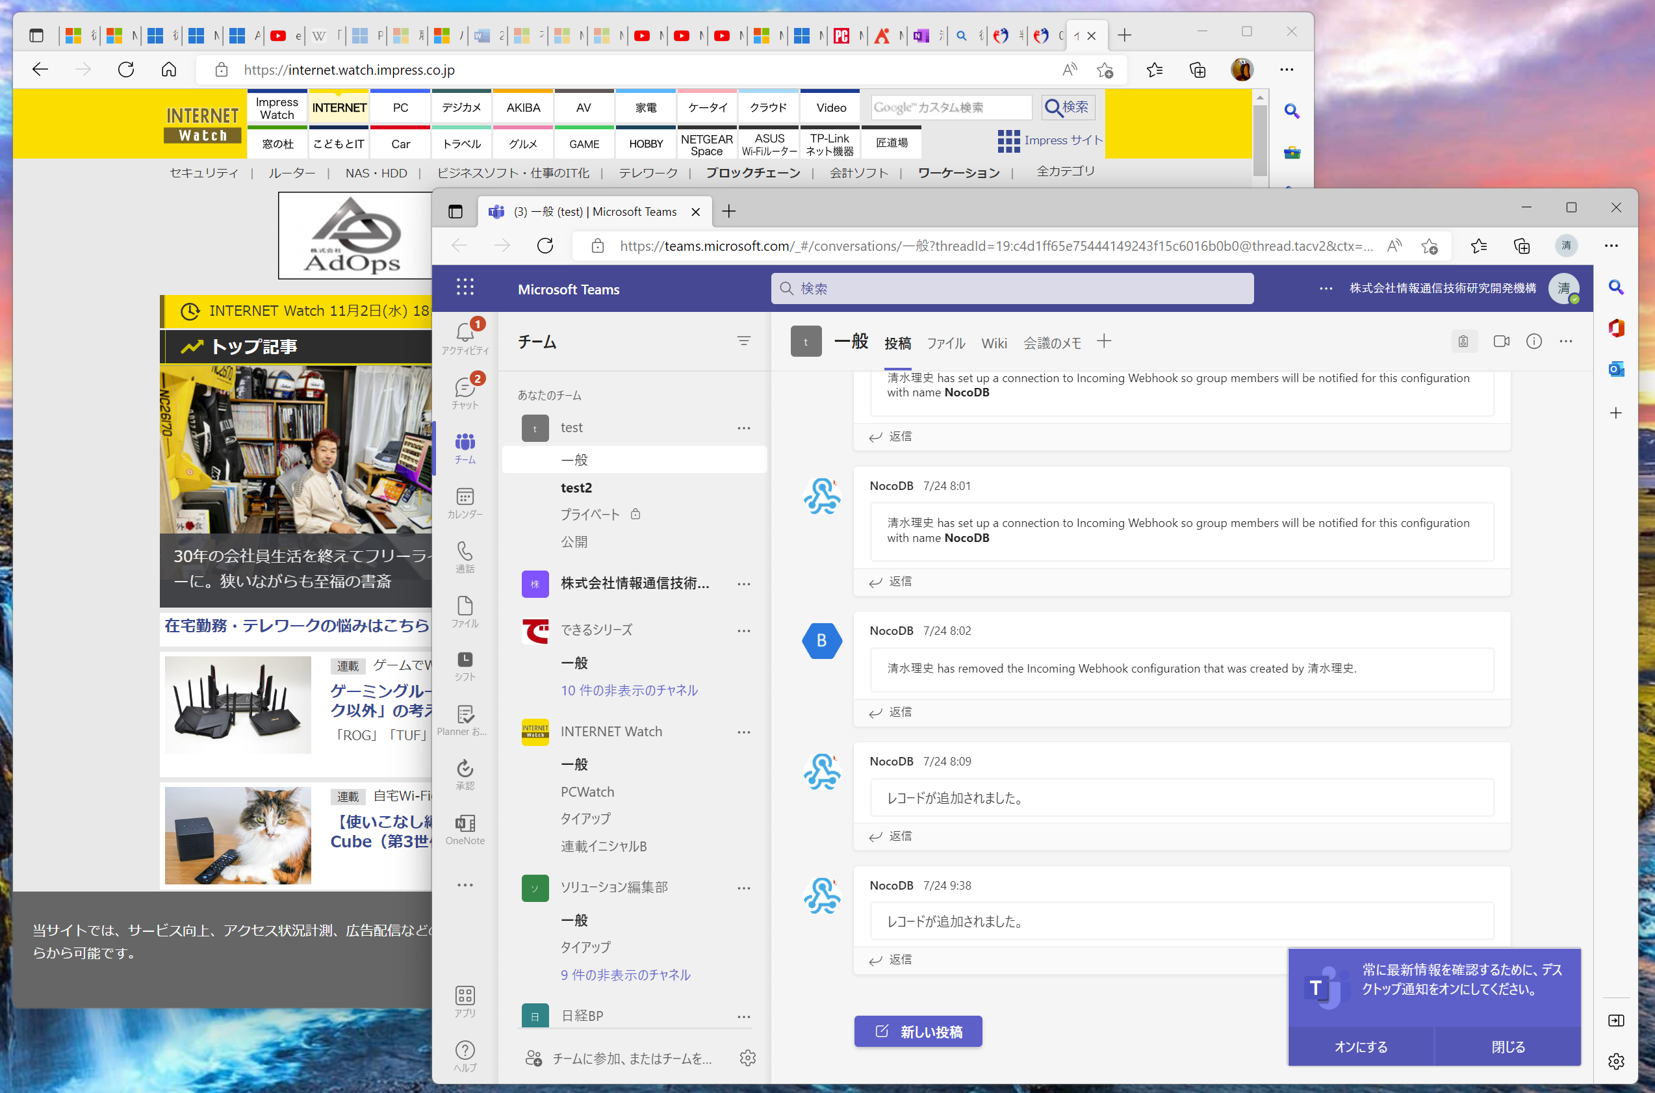Open the Teams app launcher grid icon
The image size is (1655, 1093).
coord(465,287)
